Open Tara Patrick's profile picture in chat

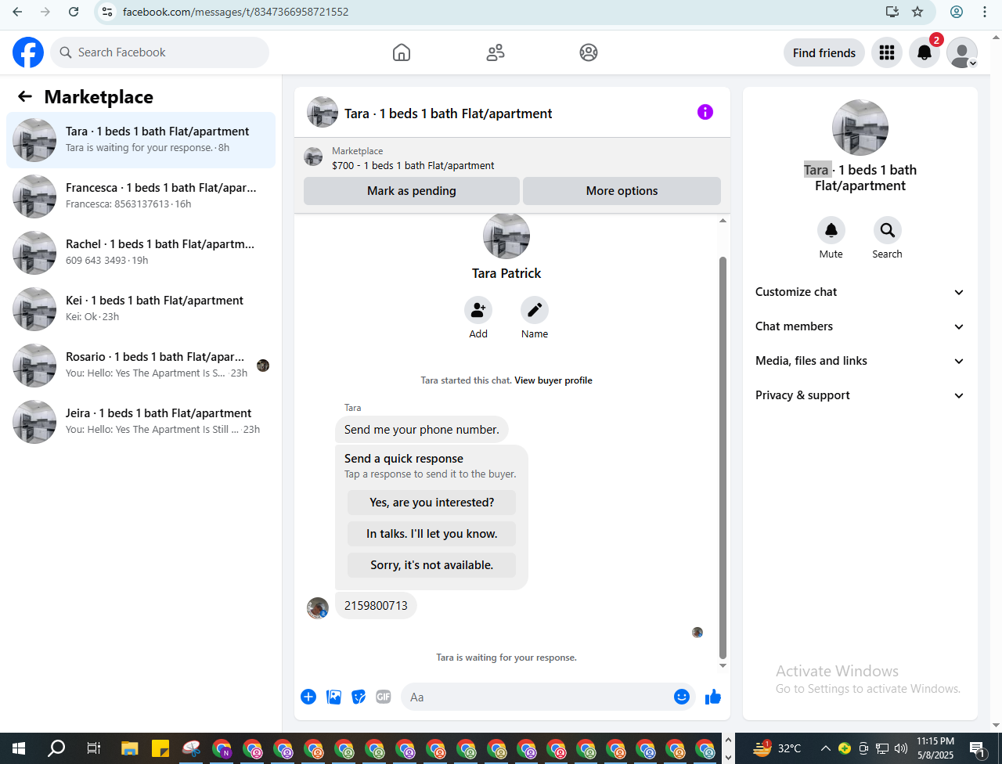[506, 236]
